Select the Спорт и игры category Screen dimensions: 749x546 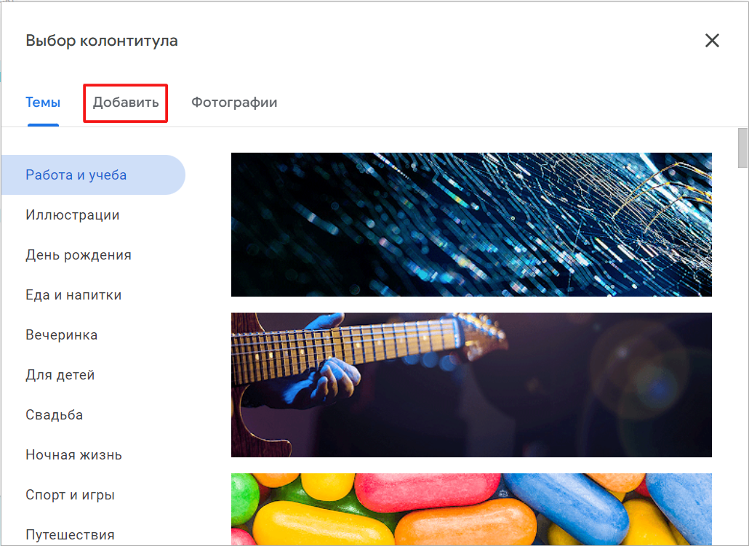(70, 494)
